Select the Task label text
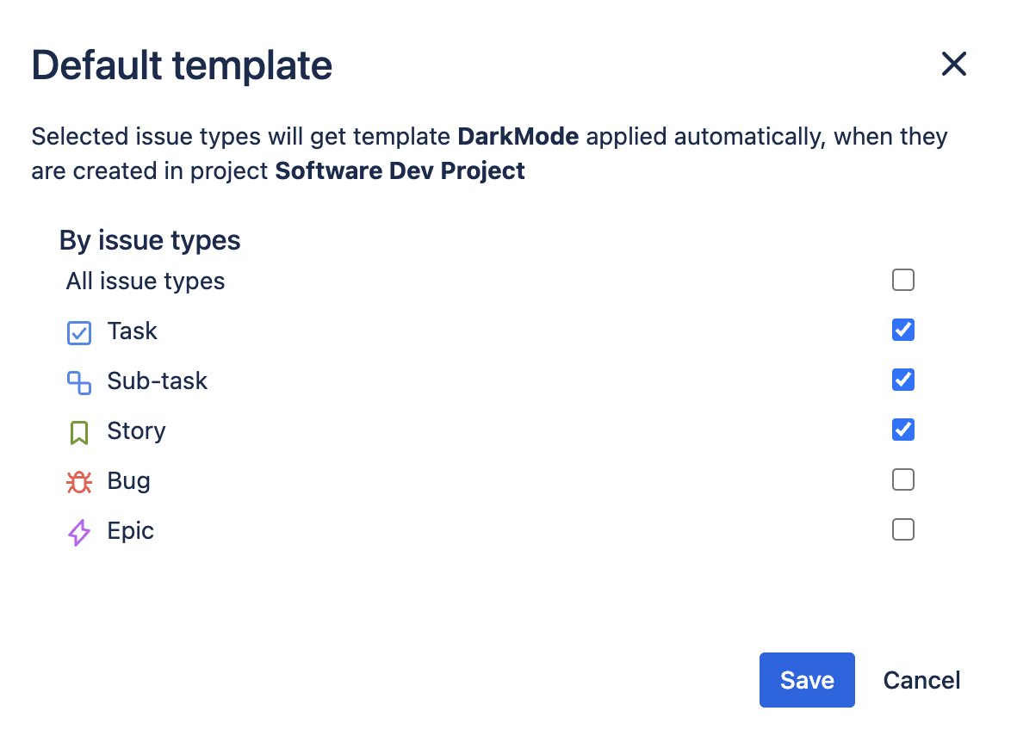 (x=132, y=331)
